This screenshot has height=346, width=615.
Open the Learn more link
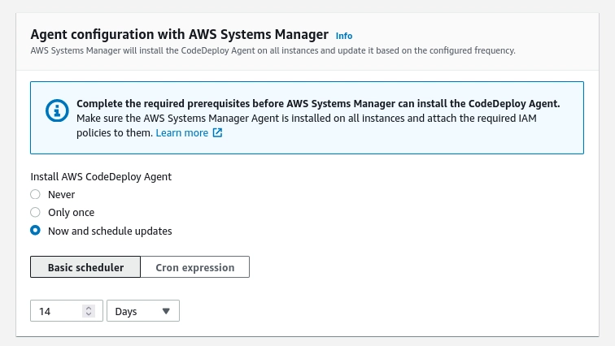point(182,133)
